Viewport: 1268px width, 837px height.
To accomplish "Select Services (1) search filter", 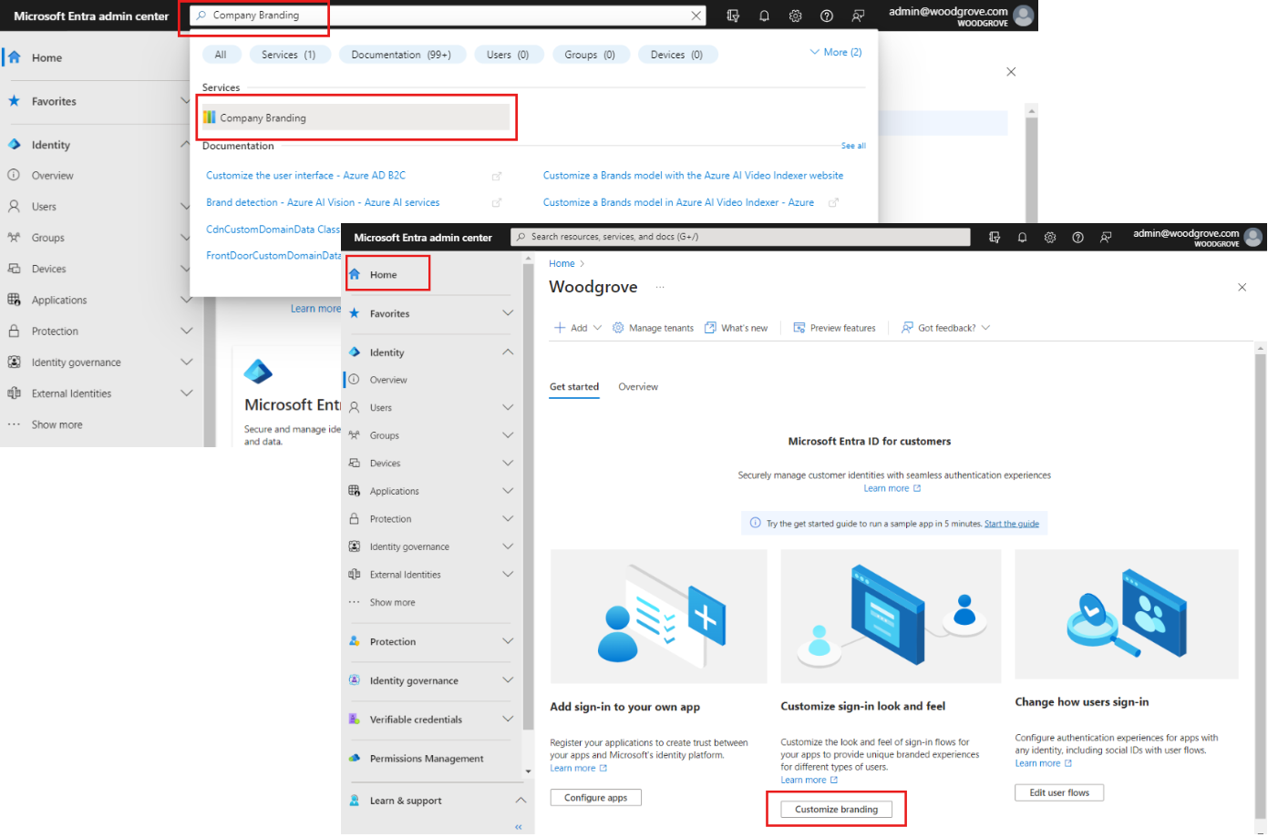I will [x=288, y=55].
